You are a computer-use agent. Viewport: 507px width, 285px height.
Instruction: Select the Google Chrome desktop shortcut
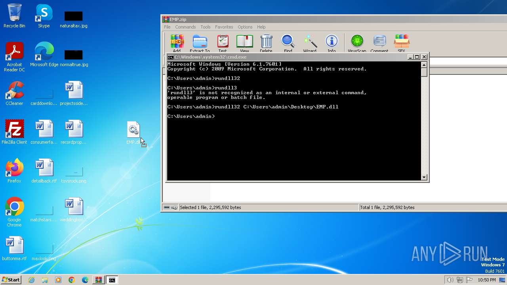coord(14,213)
